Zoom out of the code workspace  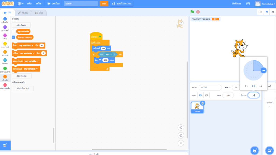click(x=181, y=135)
